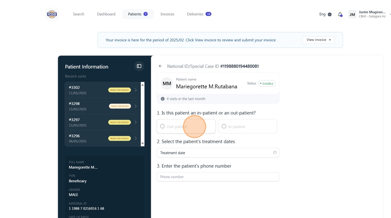
Task: Click Ready for Invoice badge on #3302
Action: pyautogui.click(x=120, y=90)
